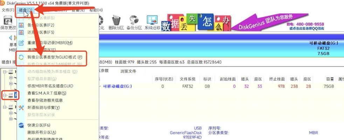The image size is (344, 140).
Task: Choose 删除所有分区(A) menu entry
Action: (x=42, y=132)
